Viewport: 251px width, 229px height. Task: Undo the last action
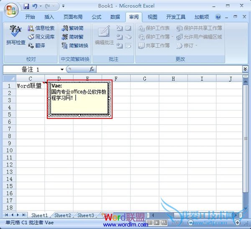(35, 6)
